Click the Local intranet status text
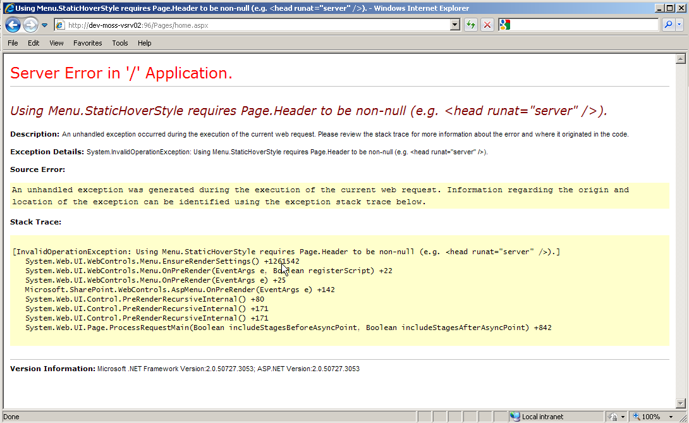Image resolution: width=689 pixels, height=423 pixels. pos(542,417)
